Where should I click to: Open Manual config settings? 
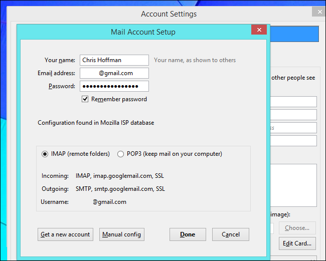point(122,234)
